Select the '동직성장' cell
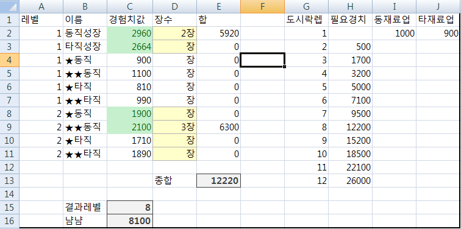Image resolution: width=461 pixels, height=229 pixels. point(85,33)
